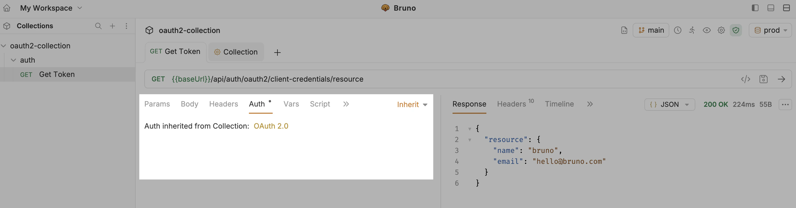Image resolution: width=796 pixels, height=208 pixels.
Task: Open the Body tab
Action: pyautogui.click(x=189, y=104)
